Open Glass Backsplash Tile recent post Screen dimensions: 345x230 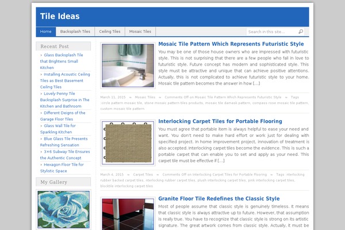pos(62,61)
